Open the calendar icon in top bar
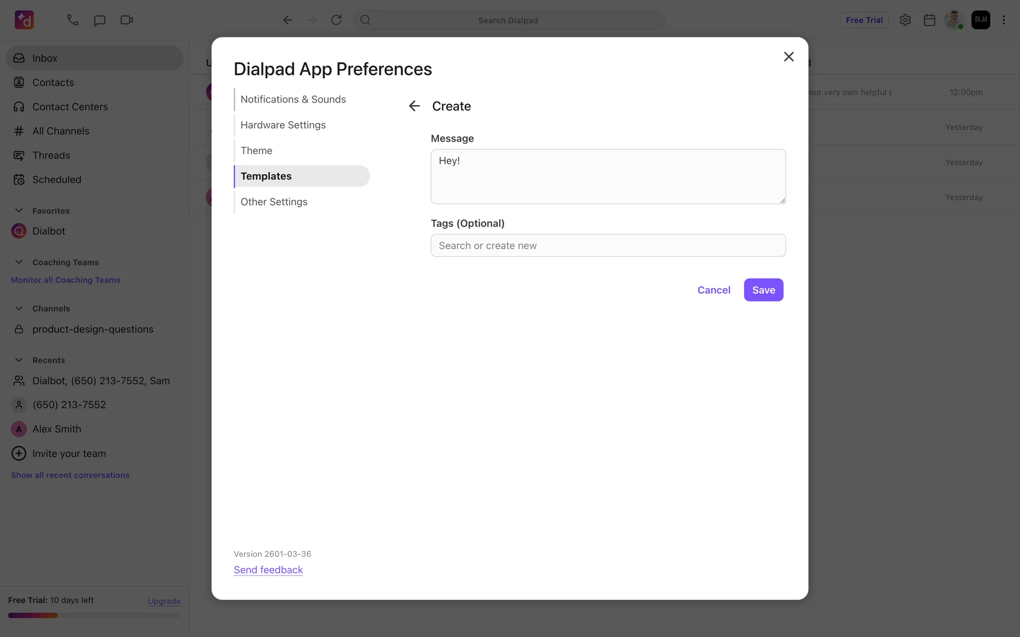 pos(929,20)
